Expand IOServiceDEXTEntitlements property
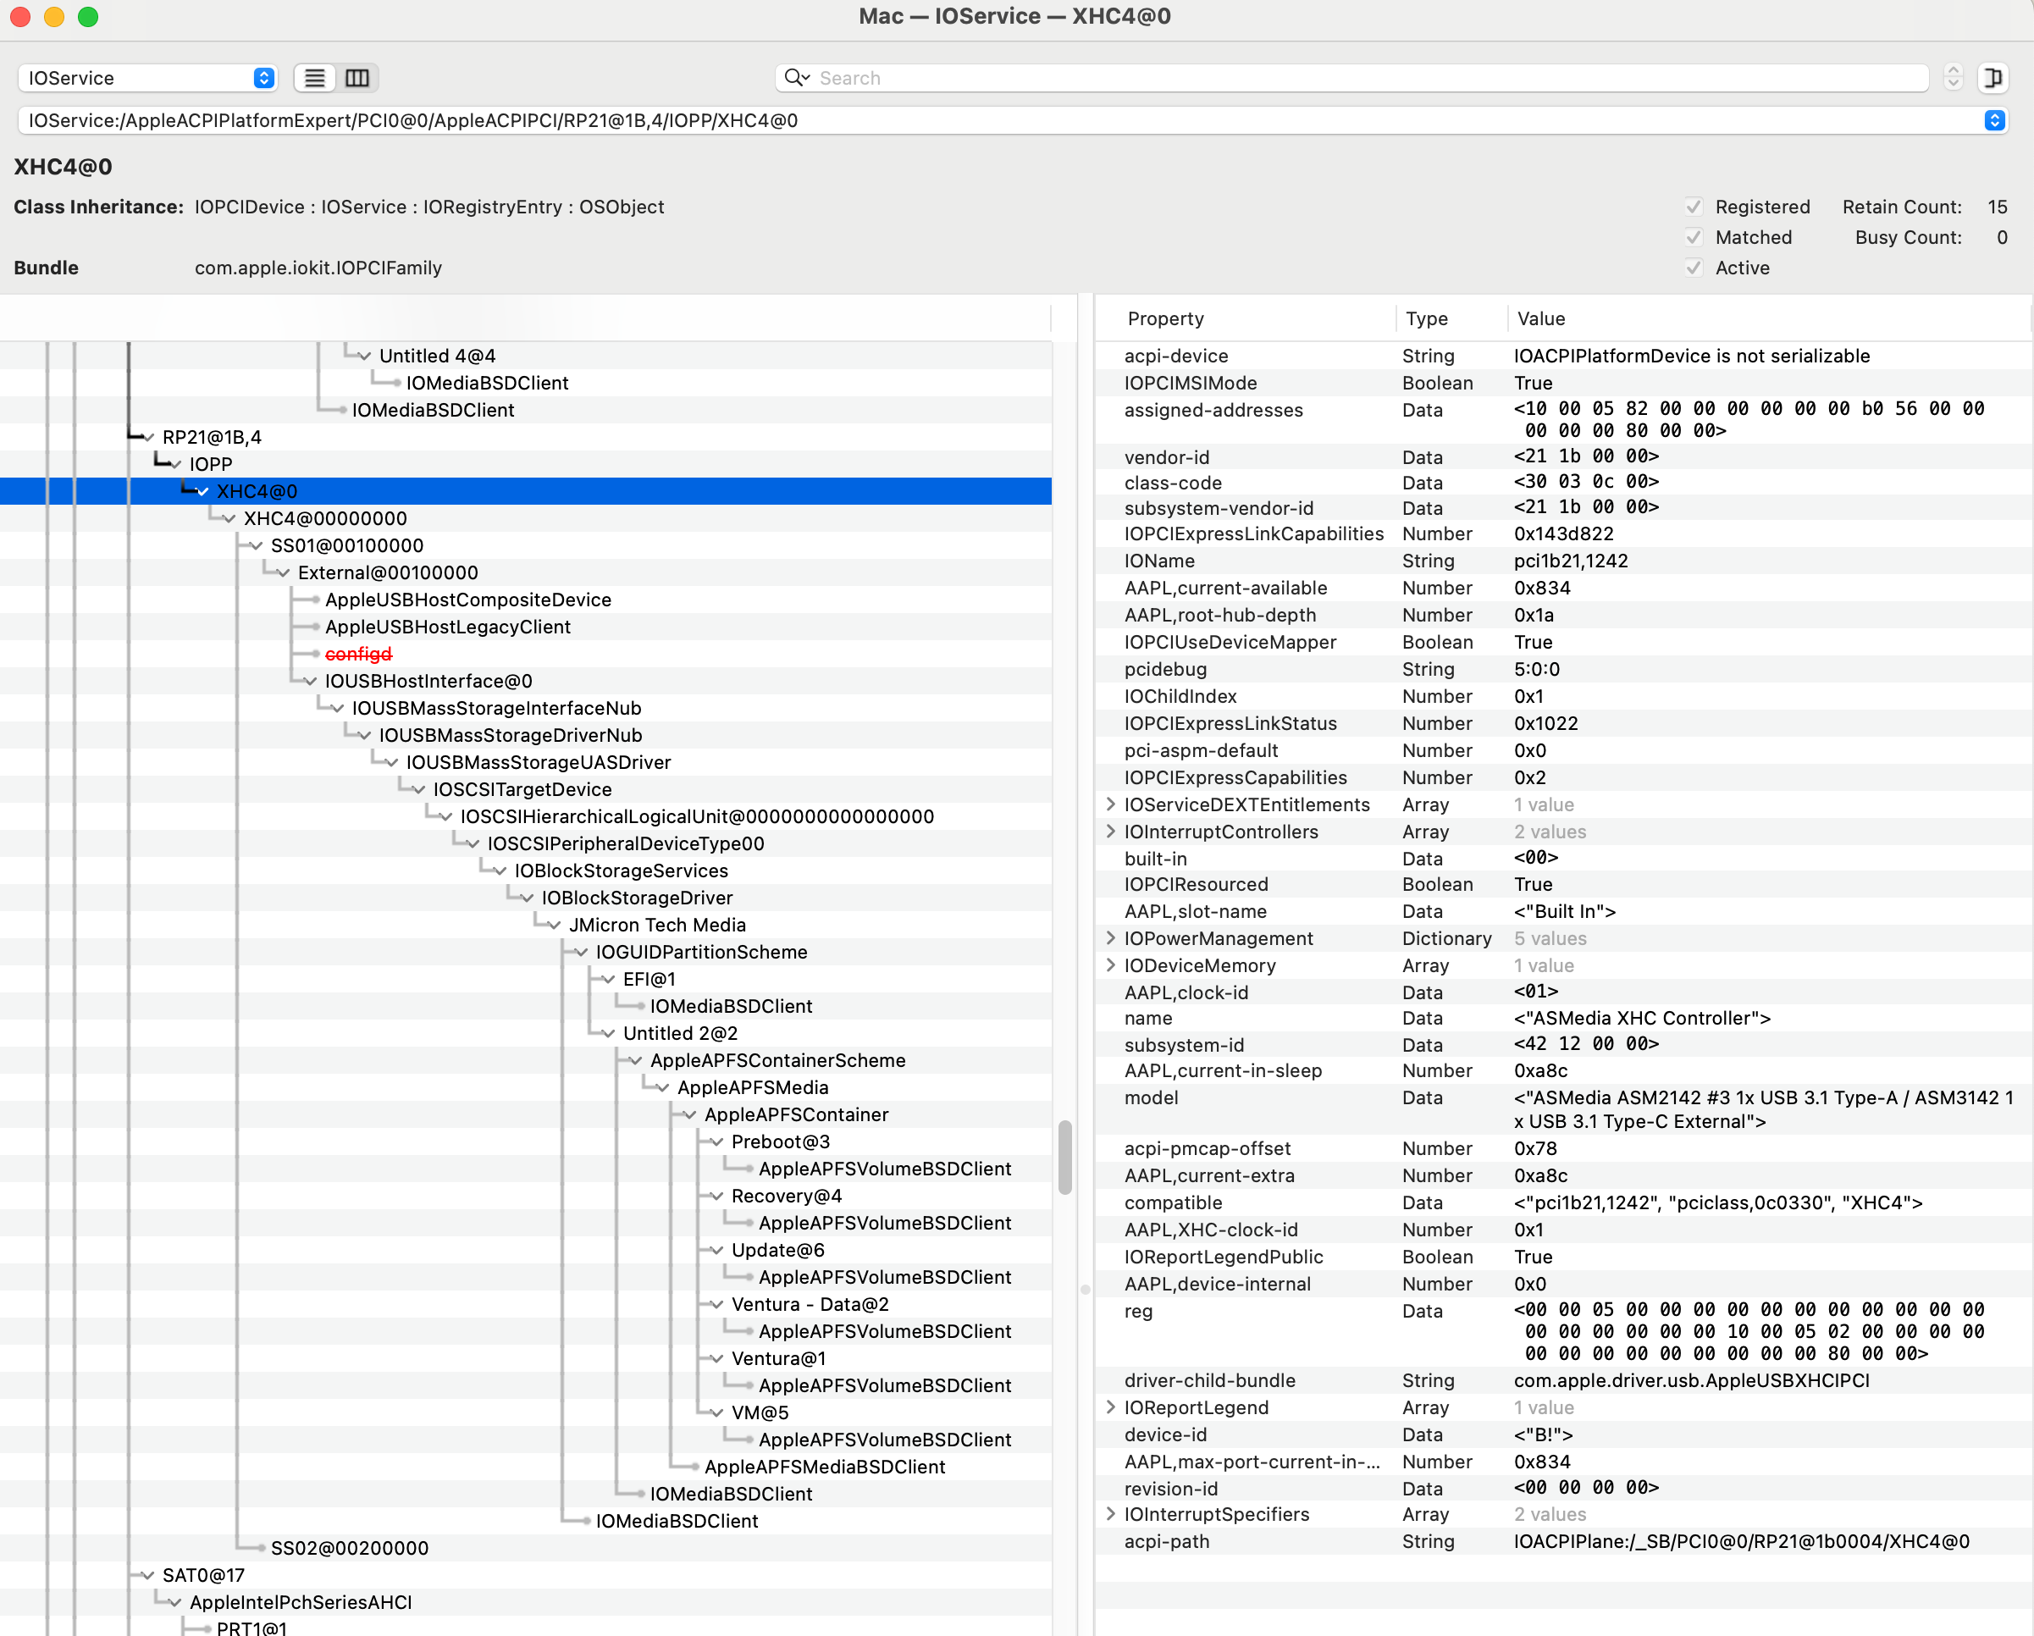This screenshot has height=1636, width=2034. pyautogui.click(x=1110, y=806)
